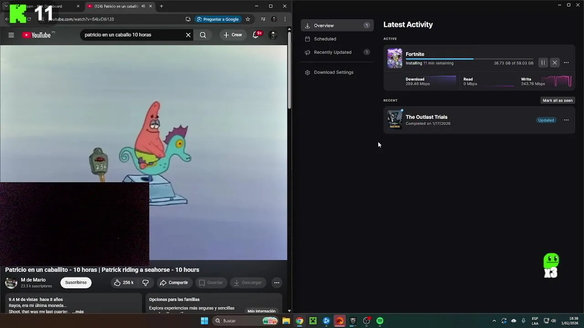The height and width of the screenshot is (328, 584).
Task: Expand the description with ...más
Action: click(78, 312)
